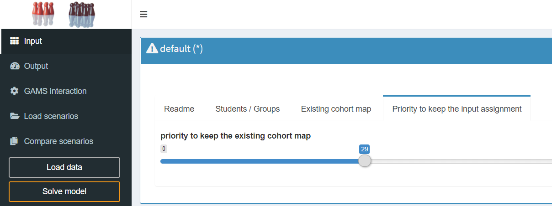Click the red pins logo image
The height and width of the screenshot is (206, 552).
43,14
